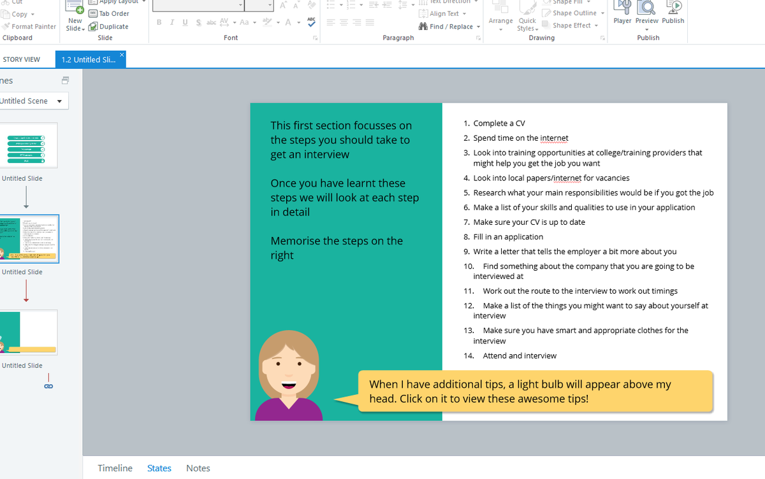Screen dimensions: 765x479
Task: Open the Timeline panel tab
Action: (x=115, y=468)
